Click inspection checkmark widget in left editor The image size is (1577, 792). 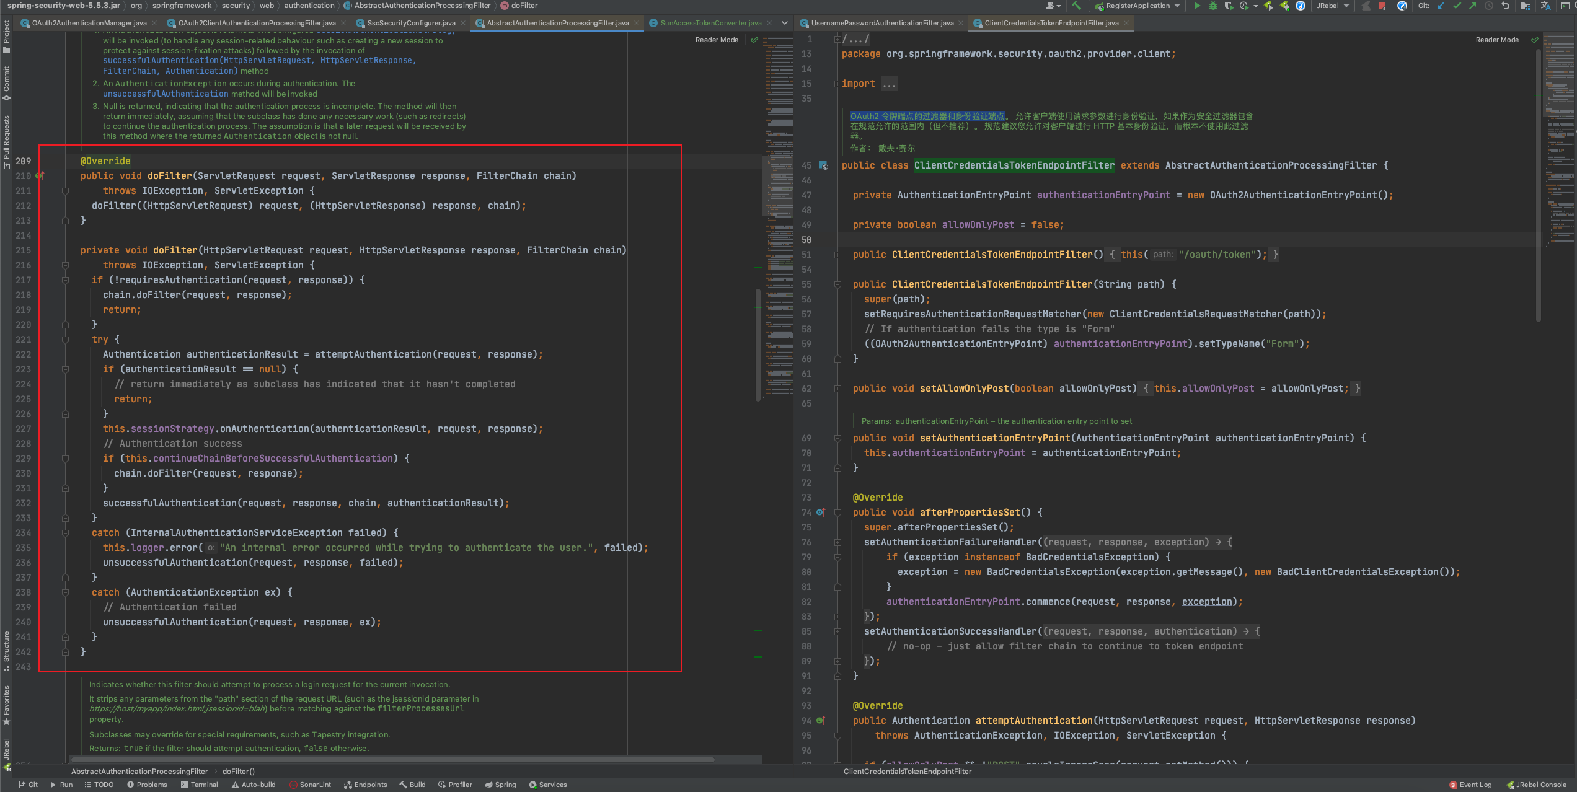[x=754, y=40]
